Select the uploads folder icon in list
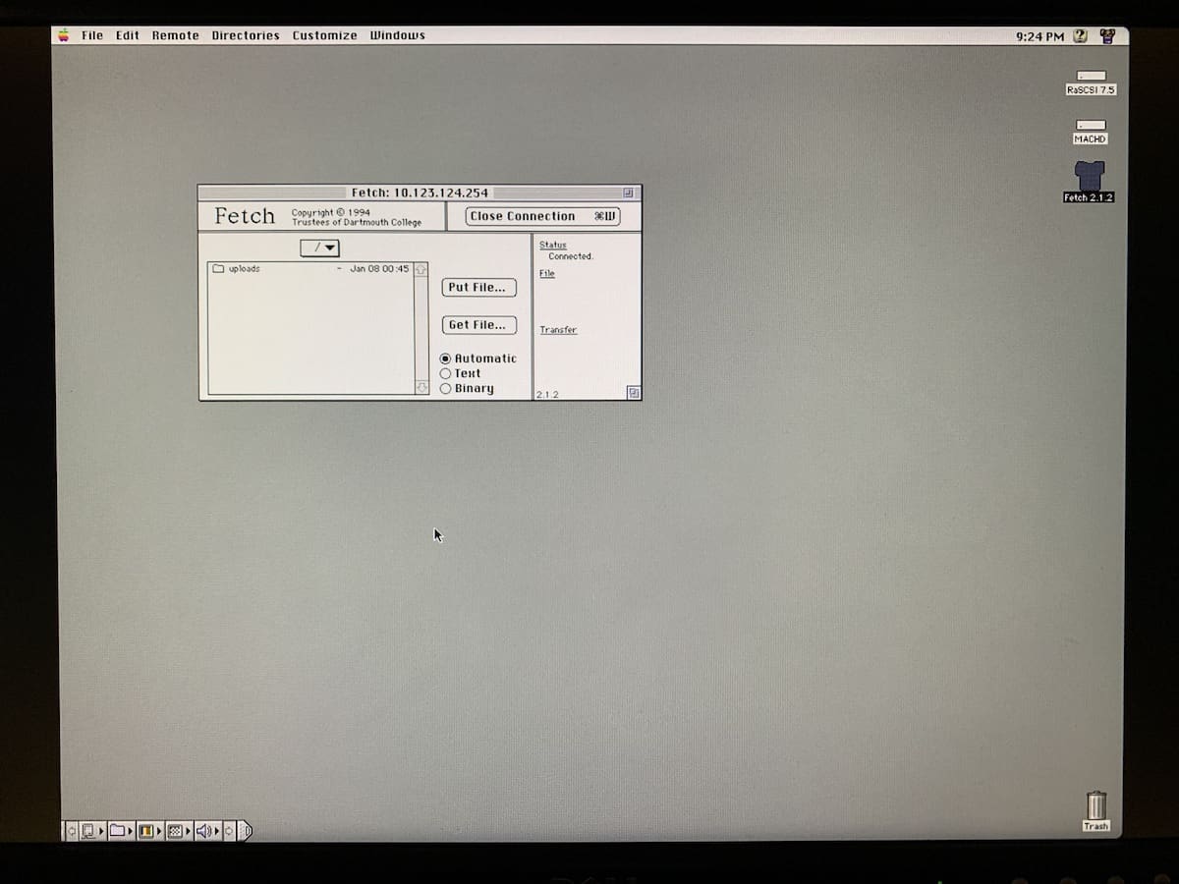This screenshot has height=884, width=1179. pos(218,268)
